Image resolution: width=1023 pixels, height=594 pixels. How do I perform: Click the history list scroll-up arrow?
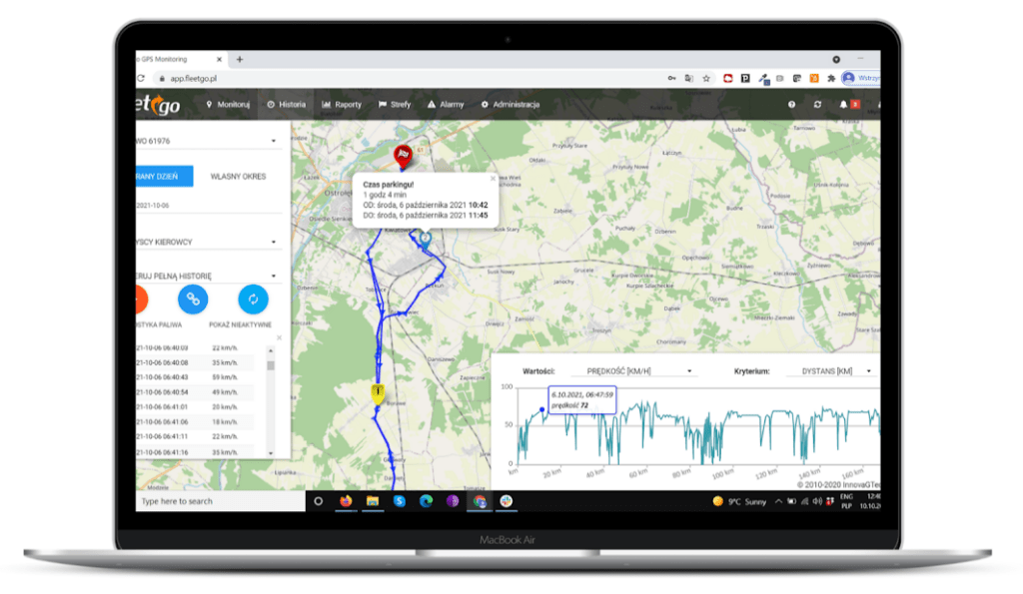coord(271,350)
